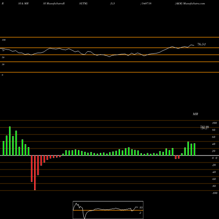The width and height of the screenshot is (219, 219).
Task: Click the MR axis label -20
Action: click(x=214, y=165)
